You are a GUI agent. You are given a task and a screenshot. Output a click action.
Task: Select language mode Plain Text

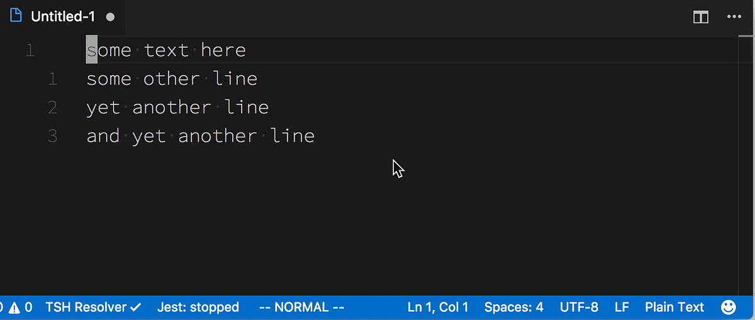coord(674,307)
